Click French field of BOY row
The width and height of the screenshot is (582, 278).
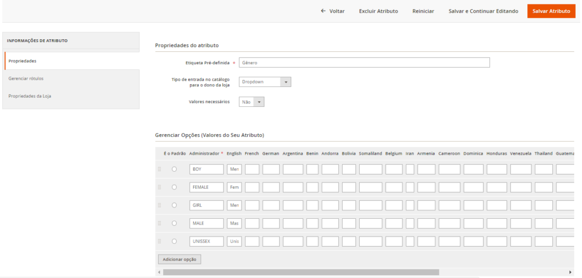pyautogui.click(x=252, y=169)
